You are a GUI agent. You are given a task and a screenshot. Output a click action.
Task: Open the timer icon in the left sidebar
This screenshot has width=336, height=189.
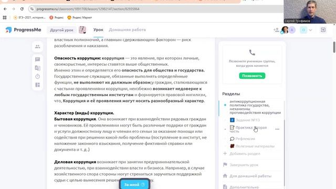[x=37, y=77]
